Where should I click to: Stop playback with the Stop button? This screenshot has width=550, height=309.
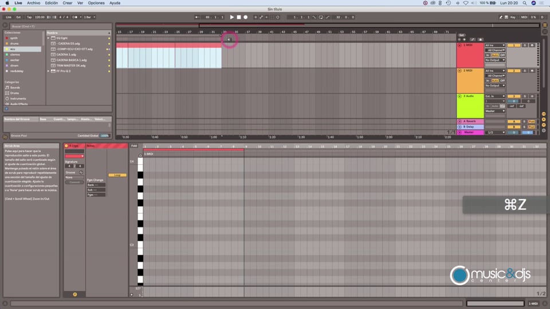pyautogui.click(x=239, y=17)
